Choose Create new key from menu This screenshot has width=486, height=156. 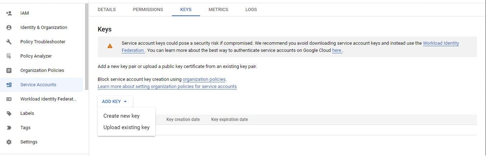pos(121,116)
